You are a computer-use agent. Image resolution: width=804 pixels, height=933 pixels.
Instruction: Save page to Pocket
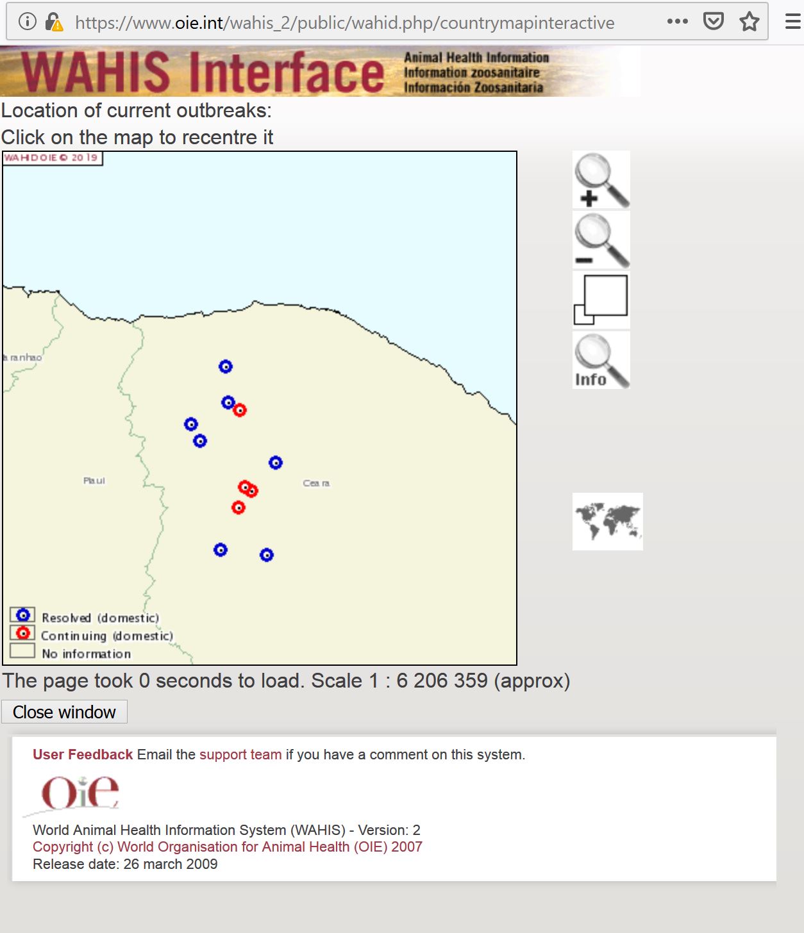tap(714, 22)
